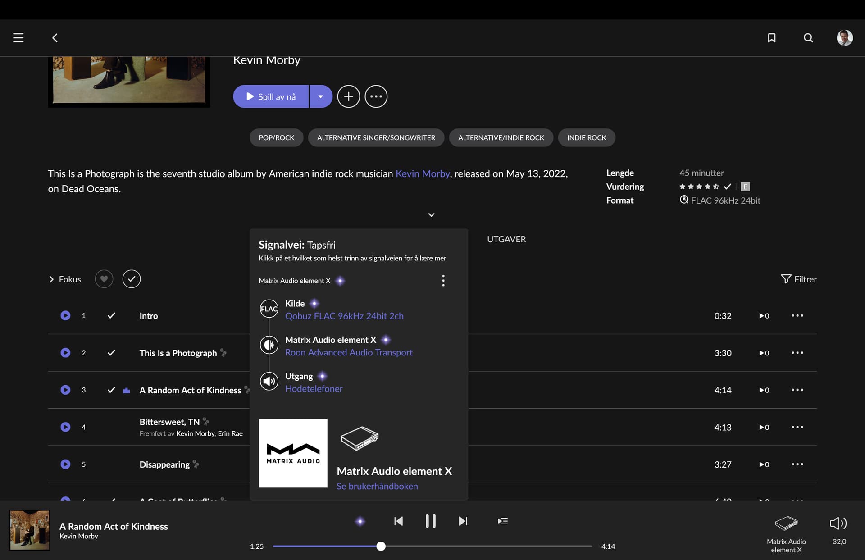Click Erin Rae performer link
The height and width of the screenshot is (560, 865).
pos(230,433)
